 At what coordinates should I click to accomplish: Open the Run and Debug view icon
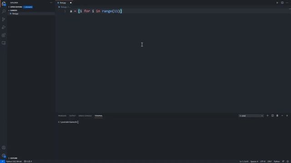coord(4,27)
